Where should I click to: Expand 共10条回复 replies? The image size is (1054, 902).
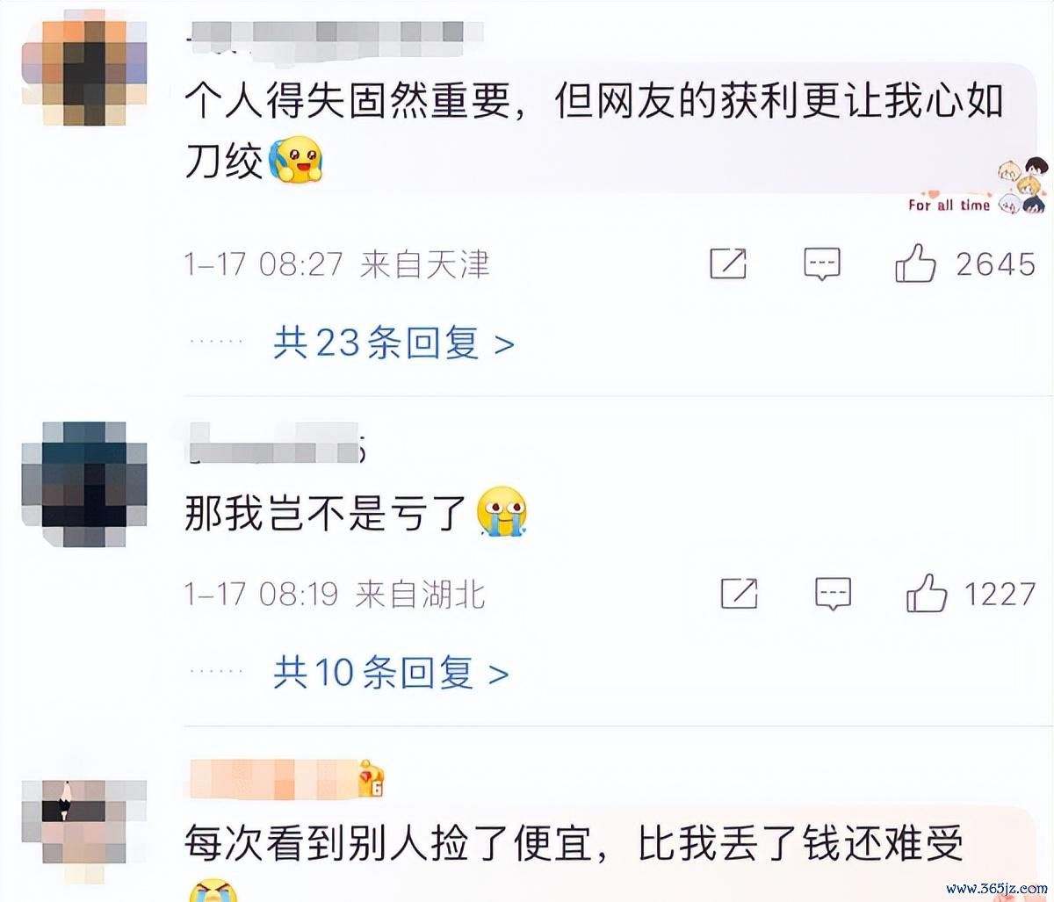[x=390, y=673]
